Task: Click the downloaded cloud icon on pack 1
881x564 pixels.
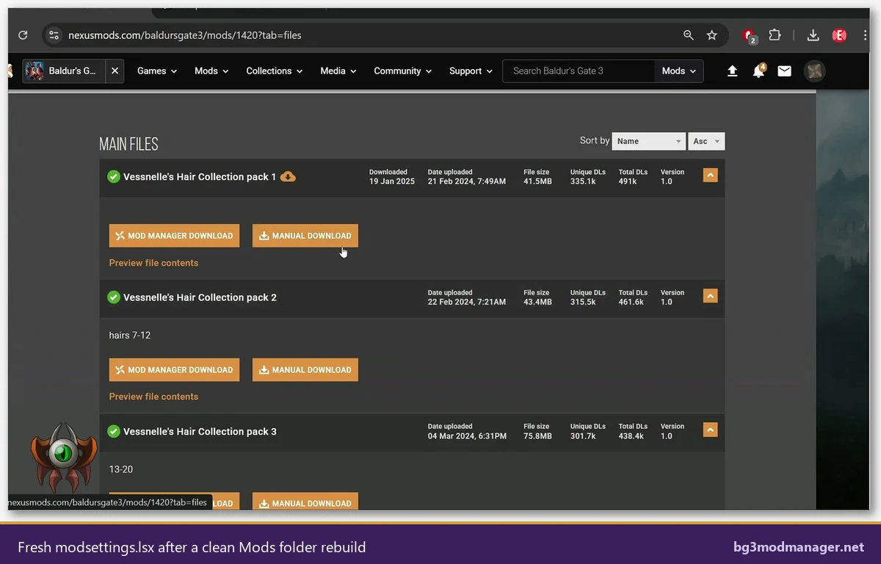Action: pyautogui.click(x=289, y=176)
